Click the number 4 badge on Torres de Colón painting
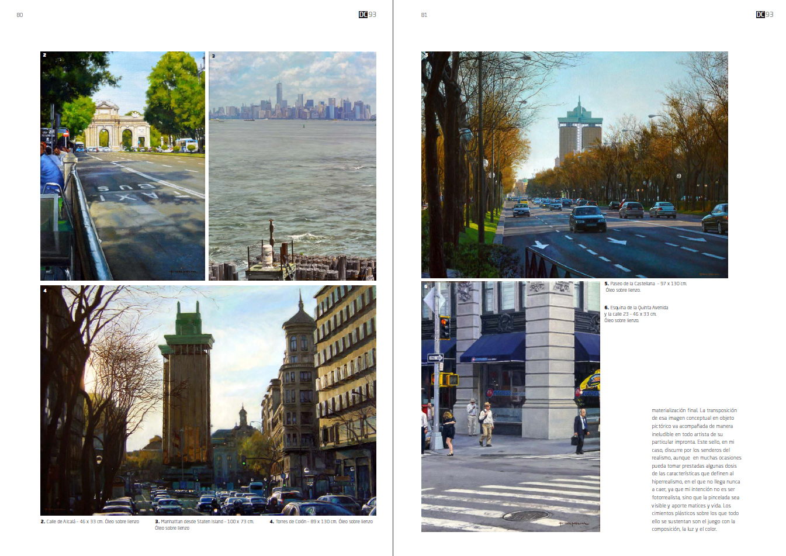 pyautogui.click(x=44, y=290)
